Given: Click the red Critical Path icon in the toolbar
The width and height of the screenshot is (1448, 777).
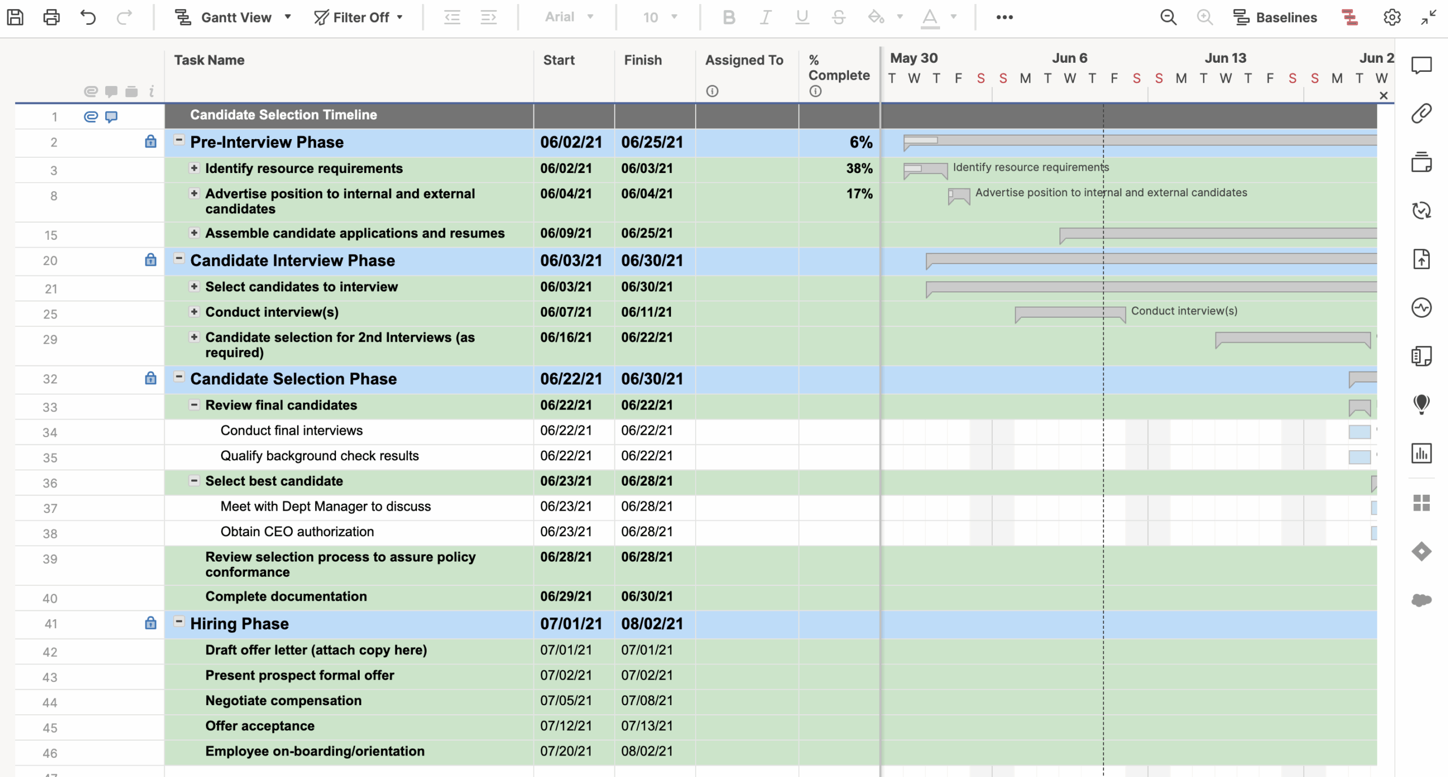Looking at the screenshot, I should click(1350, 17).
